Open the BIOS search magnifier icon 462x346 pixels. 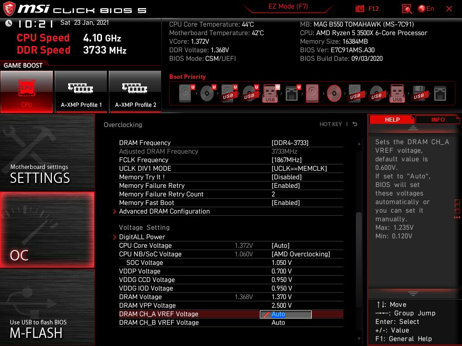click(x=407, y=9)
